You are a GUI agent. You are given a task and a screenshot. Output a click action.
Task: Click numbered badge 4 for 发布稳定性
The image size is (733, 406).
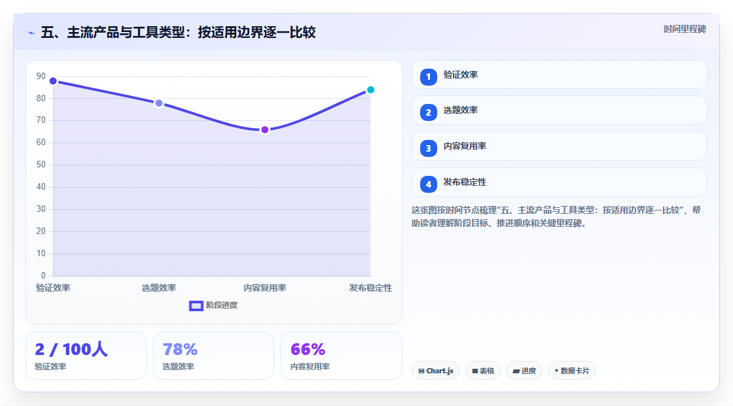pos(428,184)
